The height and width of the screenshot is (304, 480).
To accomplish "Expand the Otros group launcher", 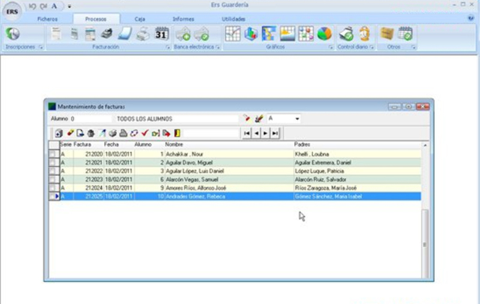I will 413,47.
